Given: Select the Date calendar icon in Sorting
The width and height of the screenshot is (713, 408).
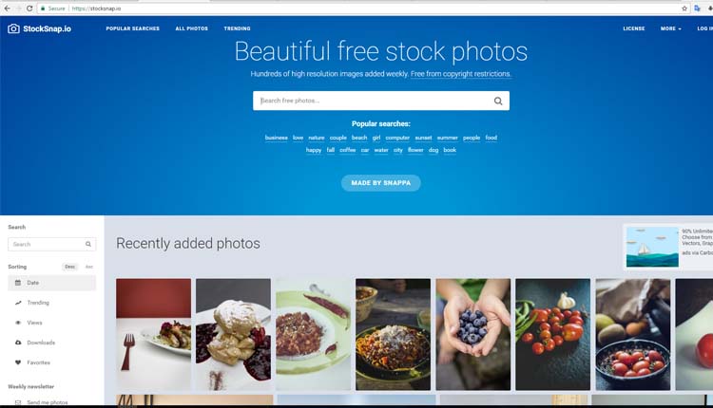Looking at the screenshot, I should [x=18, y=283].
